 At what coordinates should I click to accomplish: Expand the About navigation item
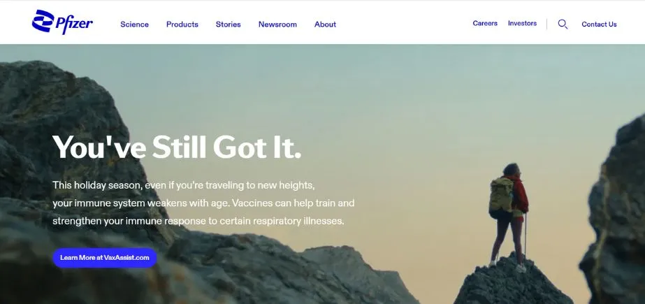(326, 24)
